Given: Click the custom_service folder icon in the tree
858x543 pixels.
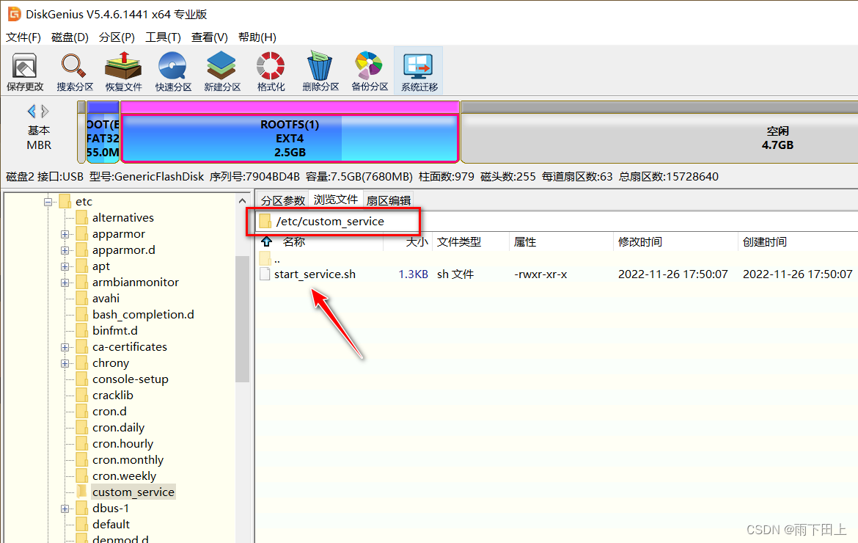Looking at the screenshot, I should click(x=81, y=492).
